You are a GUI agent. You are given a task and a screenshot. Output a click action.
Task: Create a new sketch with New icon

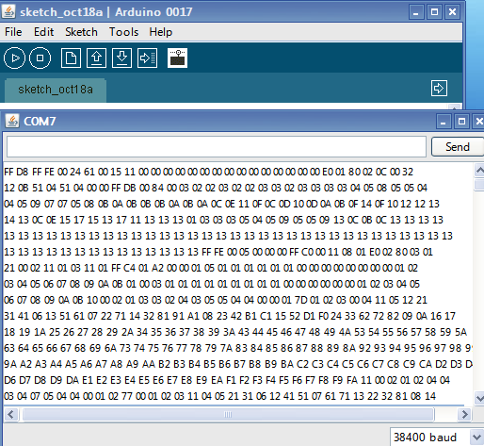(71, 58)
